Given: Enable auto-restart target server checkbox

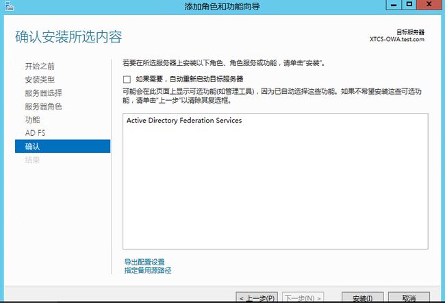Looking at the screenshot, I should click(127, 80).
